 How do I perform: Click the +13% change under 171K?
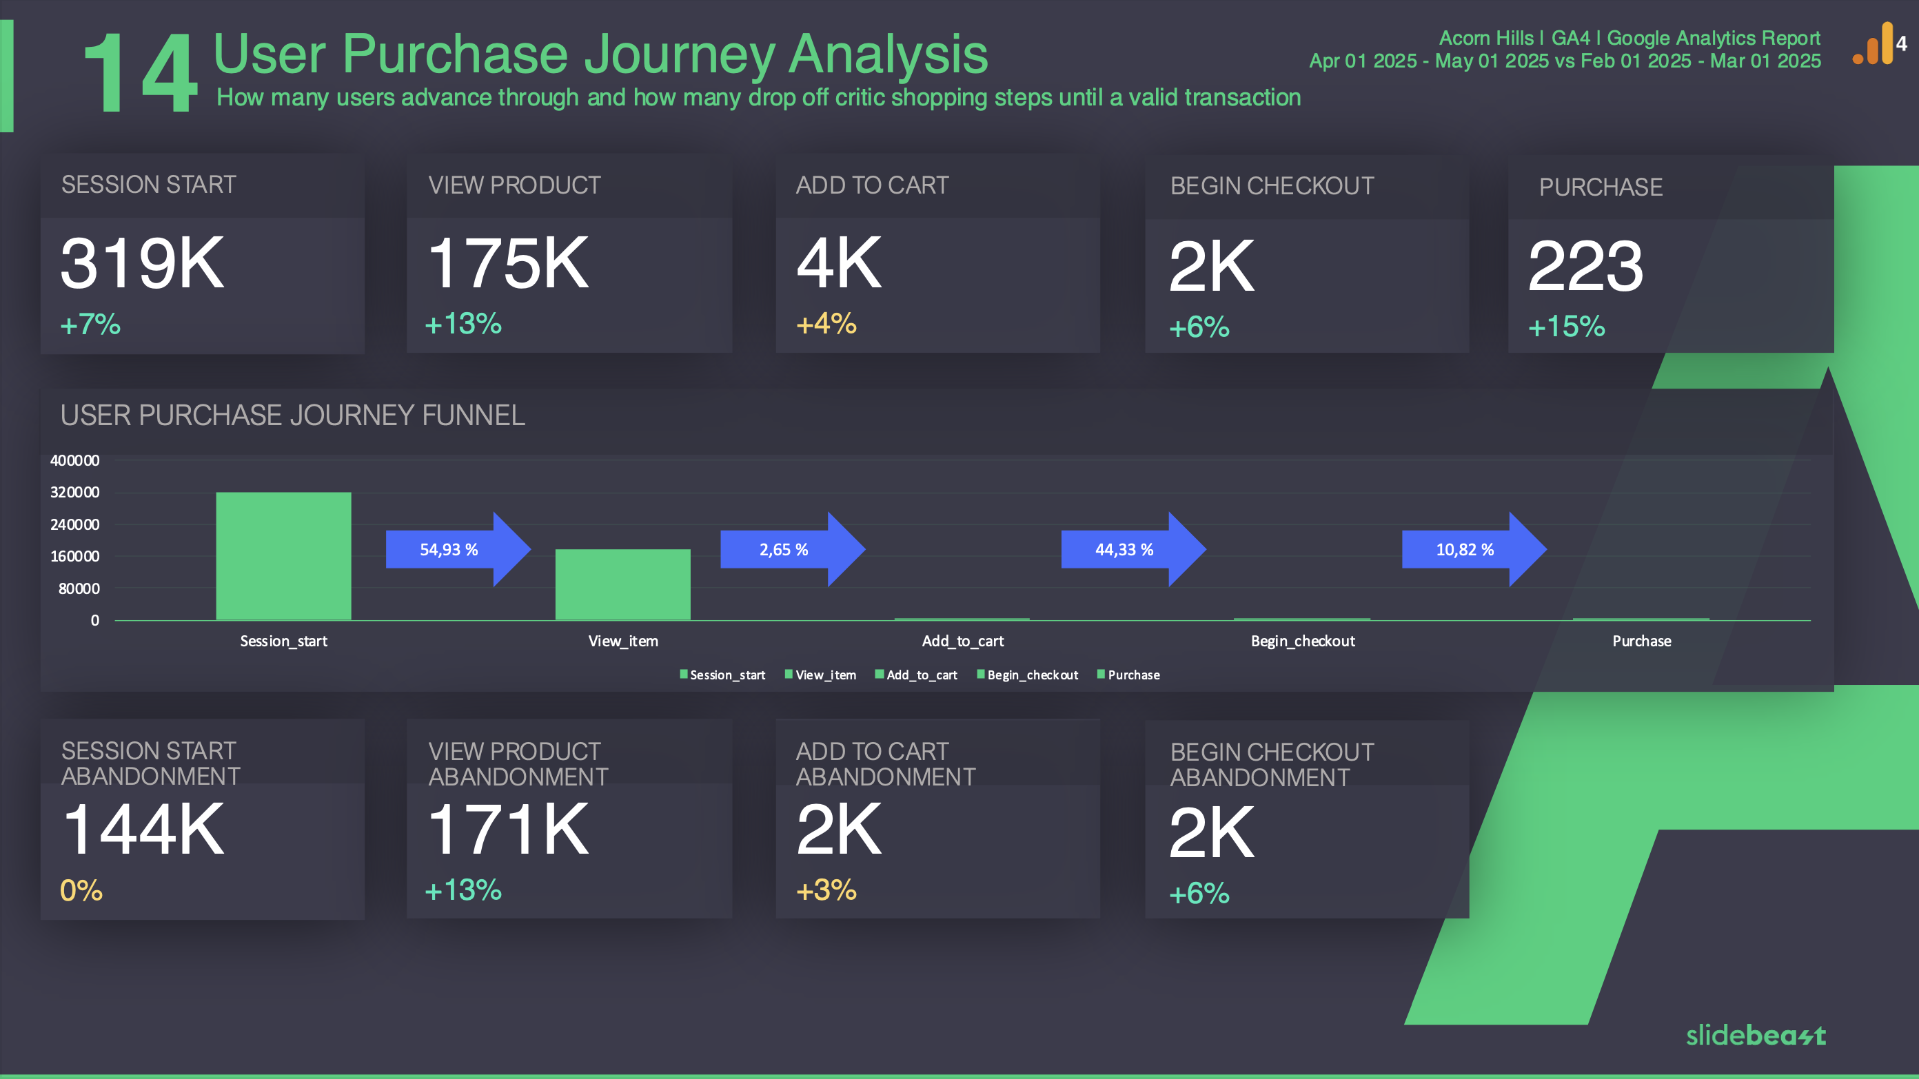(x=463, y=890)
